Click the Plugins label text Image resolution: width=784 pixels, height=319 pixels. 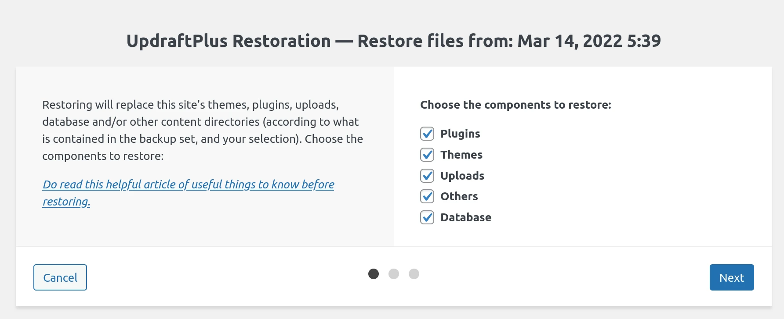click(x=460, y=134)
